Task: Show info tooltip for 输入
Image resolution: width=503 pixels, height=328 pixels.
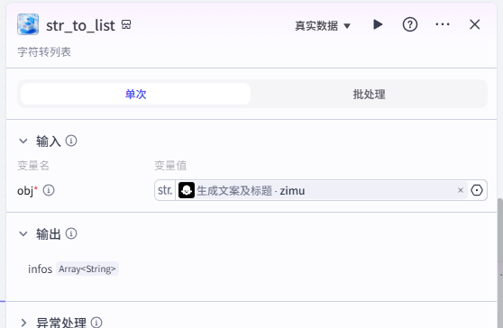Action: click(x=71, y=141)
